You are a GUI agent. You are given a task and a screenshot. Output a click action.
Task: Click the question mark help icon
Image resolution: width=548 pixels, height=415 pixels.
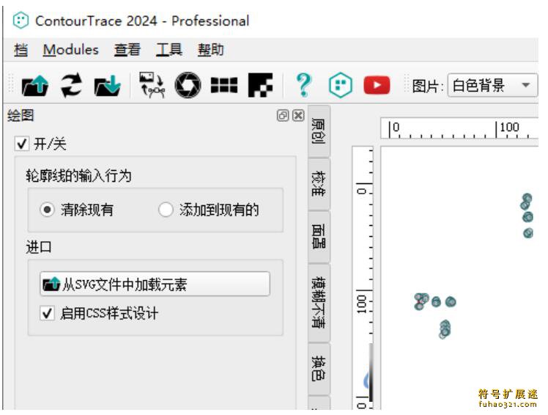[x=304, y=85]
